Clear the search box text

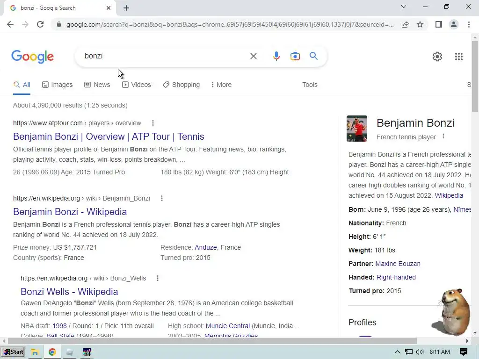[x=253, y=56]
